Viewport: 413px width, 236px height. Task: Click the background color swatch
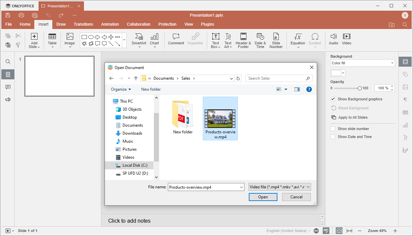(336, 73)
